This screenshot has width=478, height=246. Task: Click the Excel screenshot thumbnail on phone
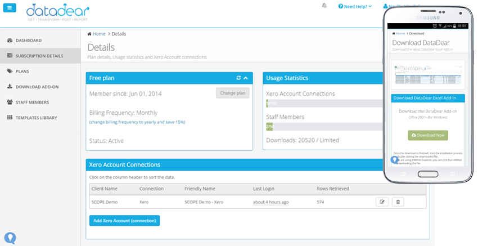pos(428,74)
